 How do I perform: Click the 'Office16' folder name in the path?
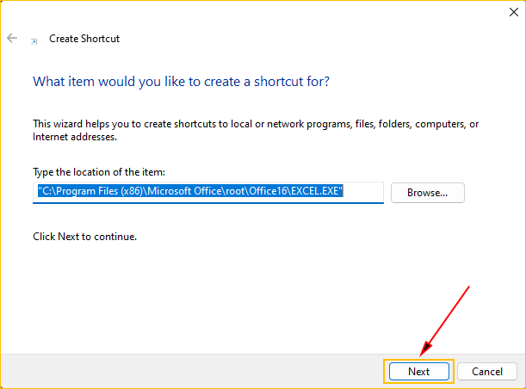point(269,192)
